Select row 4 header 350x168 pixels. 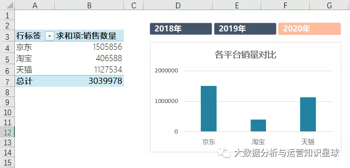coord(7,48)
